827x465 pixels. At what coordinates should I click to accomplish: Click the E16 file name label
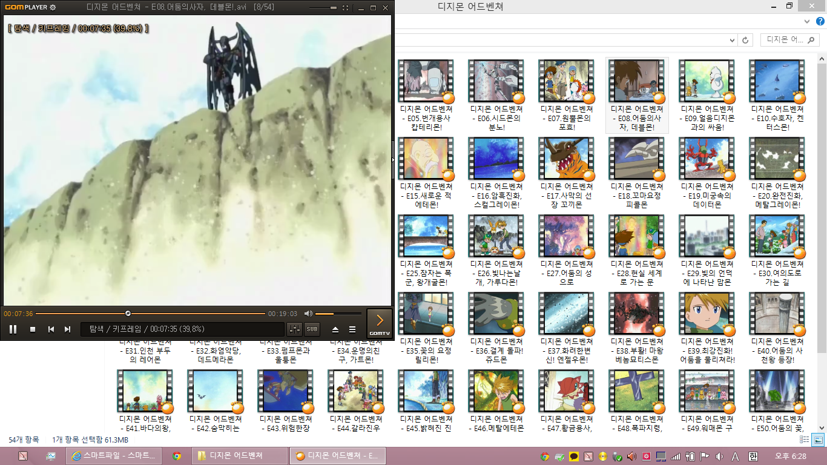point(496,196)
